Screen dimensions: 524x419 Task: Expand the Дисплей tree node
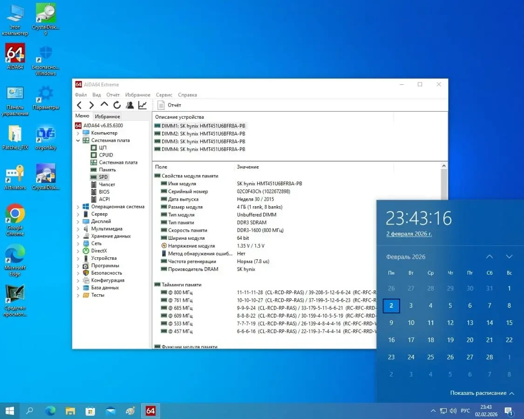pyautogui.click(x=78, y=222)
